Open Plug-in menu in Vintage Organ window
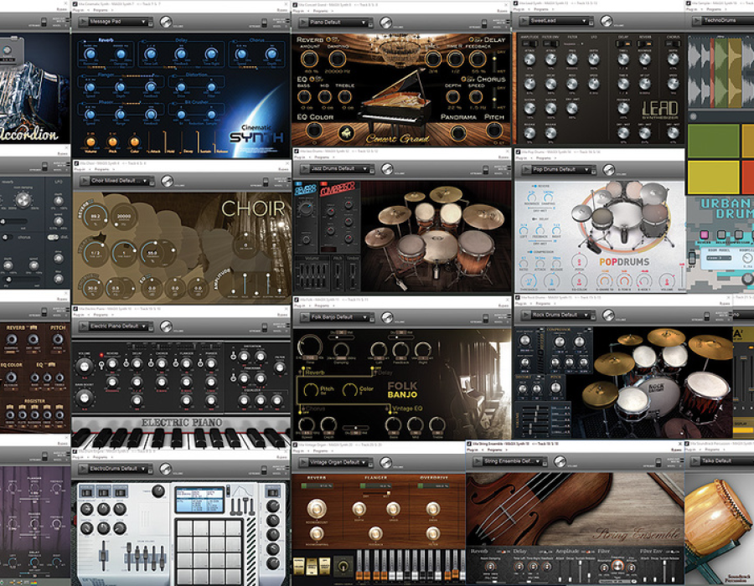The image size is (754, 586). pyautogui.click(x=300, y=451)
